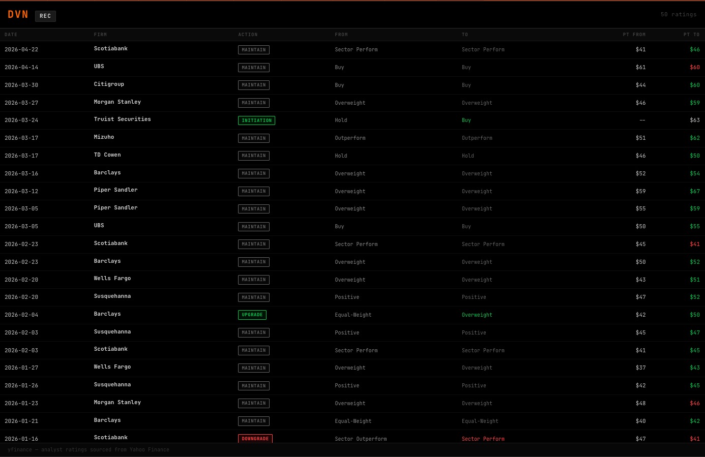Click the date 2026-01-21
Screen dimensions: 705x457
click(21, 421)
